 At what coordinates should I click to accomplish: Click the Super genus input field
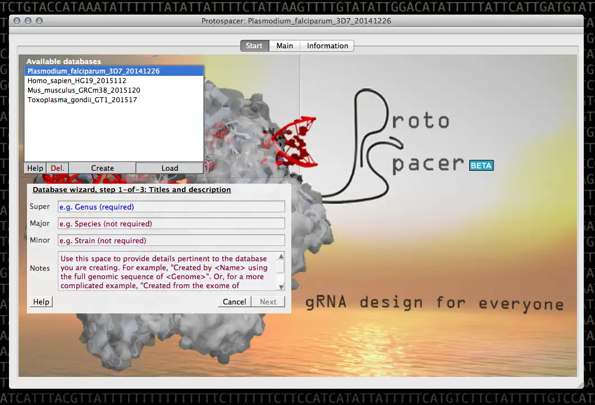(171, 207)
